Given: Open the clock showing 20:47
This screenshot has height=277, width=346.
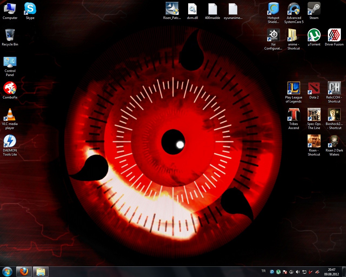Looking at the screenshot, I should 331,272.
